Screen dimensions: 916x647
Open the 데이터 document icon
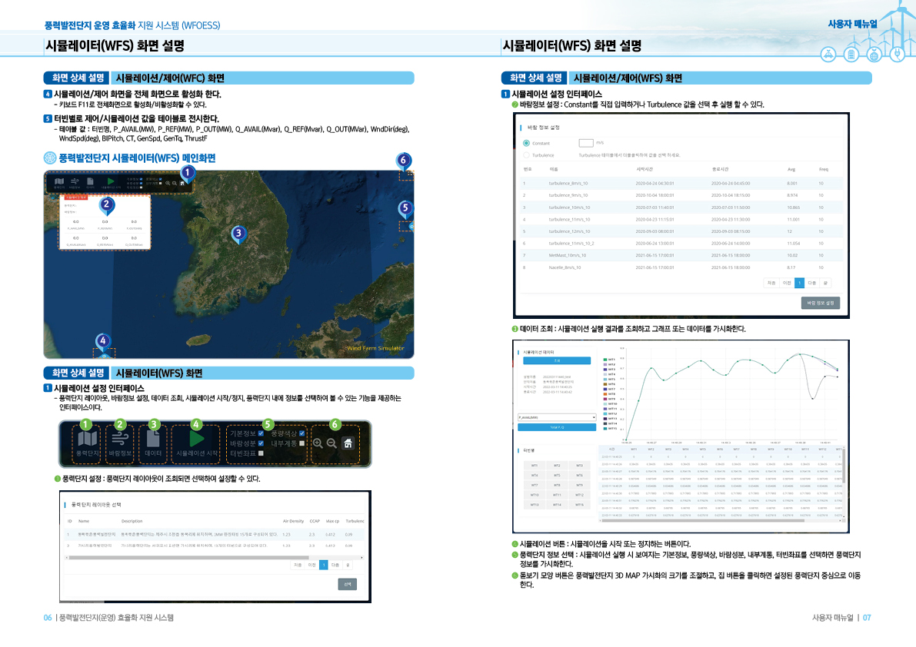coord(153,438)
